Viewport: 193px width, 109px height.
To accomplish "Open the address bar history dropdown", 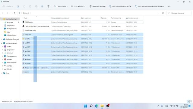I will click(158, 13).
